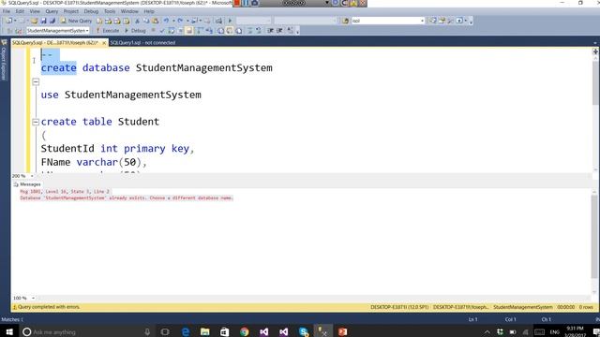Click the Redo arrow icon
Image resolution: width=600 pixels, height=337 pixels.
pos(180,21)
